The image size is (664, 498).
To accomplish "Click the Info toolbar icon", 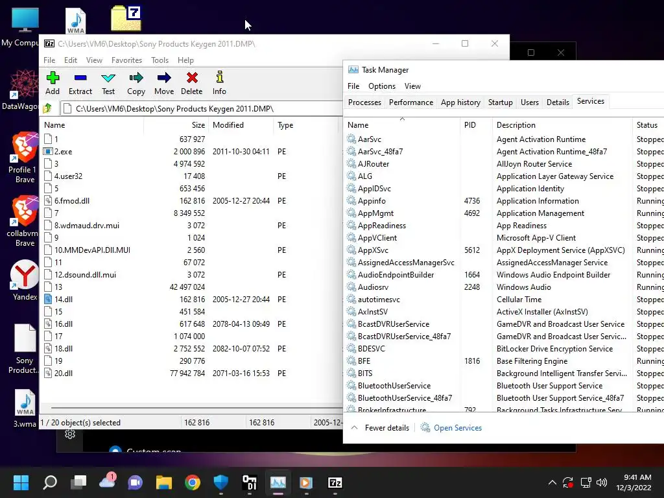I will click(x=219, y=77).
